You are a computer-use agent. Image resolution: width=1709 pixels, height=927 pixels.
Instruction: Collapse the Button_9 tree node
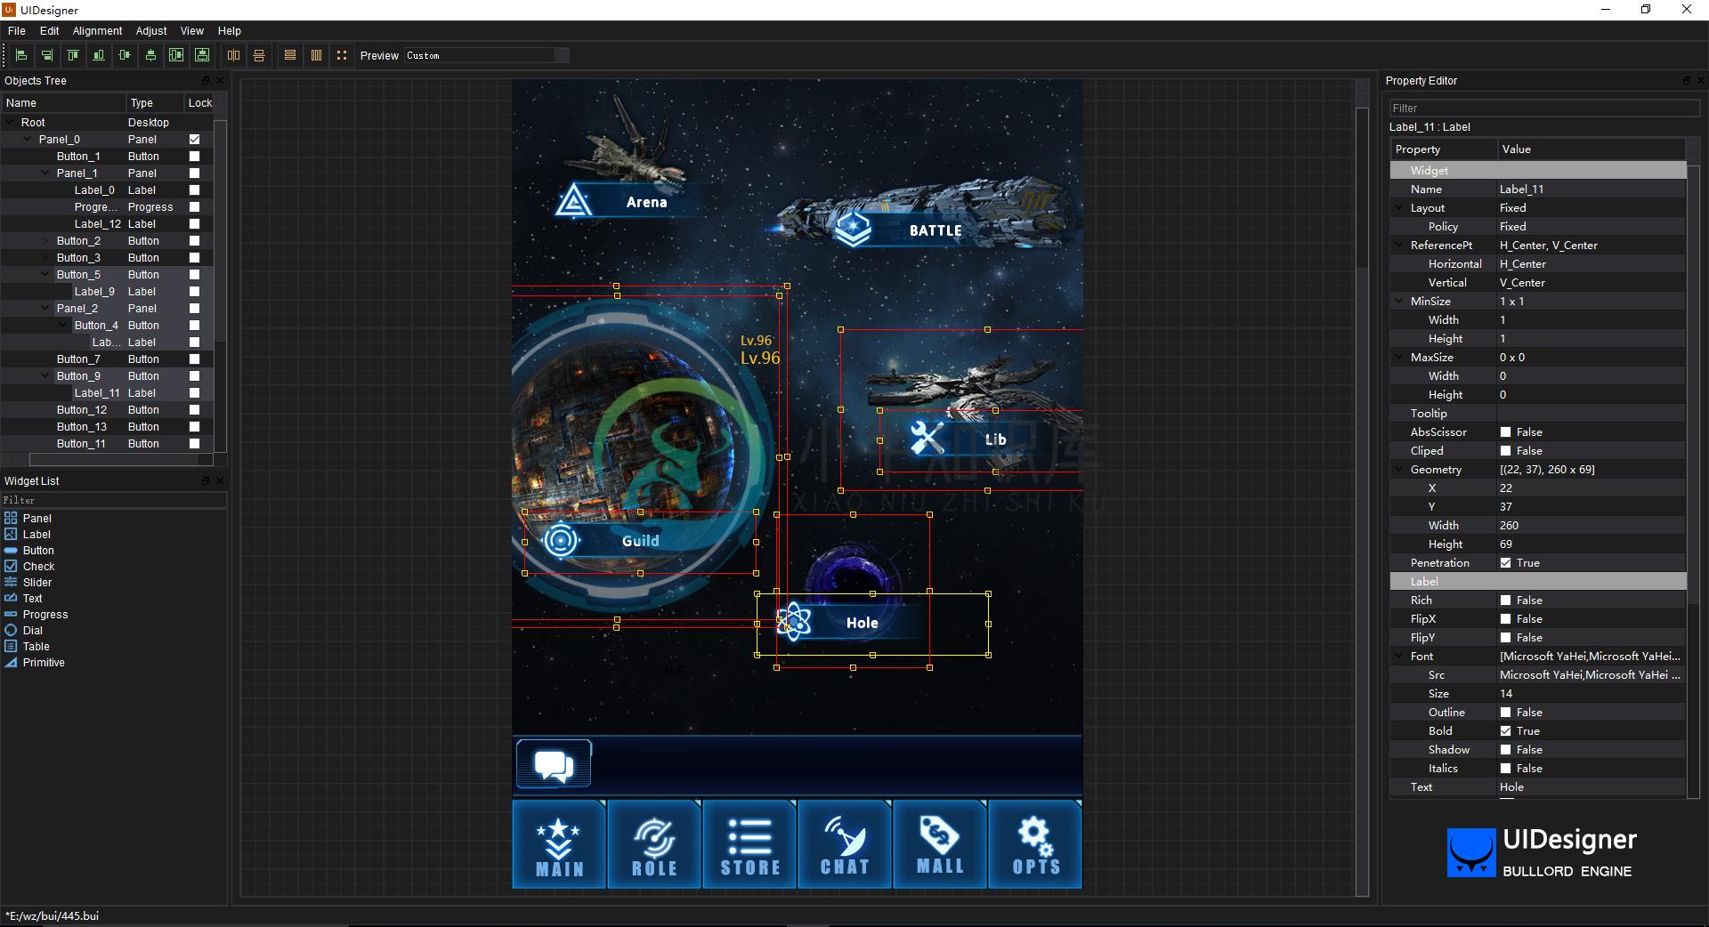click(46, 375)
